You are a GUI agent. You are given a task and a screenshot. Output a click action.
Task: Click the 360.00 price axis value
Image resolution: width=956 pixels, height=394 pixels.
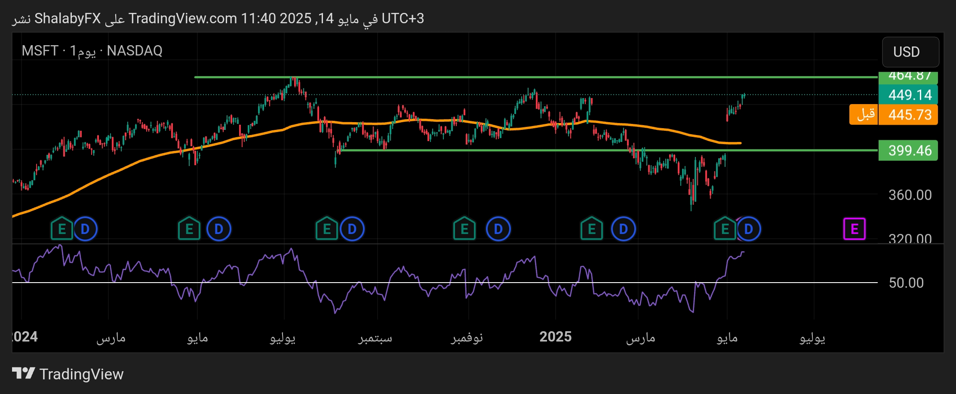click(910, 195)
